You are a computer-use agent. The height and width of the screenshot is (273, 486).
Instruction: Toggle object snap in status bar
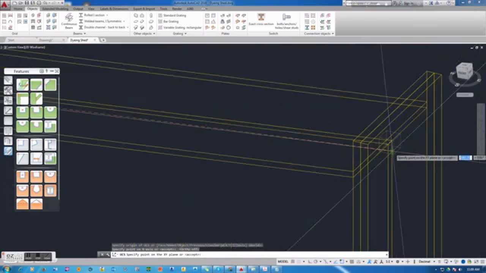click(342, 262)
